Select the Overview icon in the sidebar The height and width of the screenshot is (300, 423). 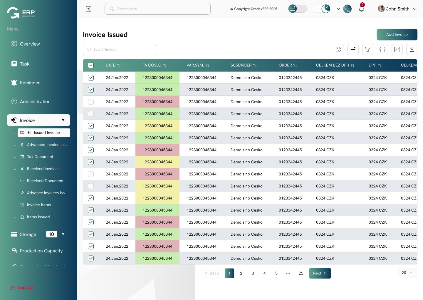tap(14, 44)
